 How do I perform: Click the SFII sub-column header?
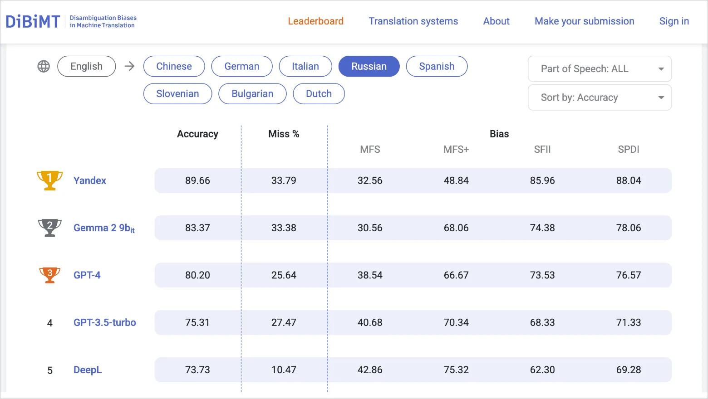(542, 149)
